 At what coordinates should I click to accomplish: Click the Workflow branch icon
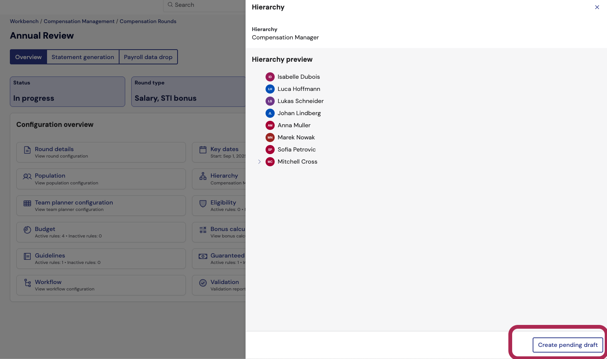[x=27, y=283]
